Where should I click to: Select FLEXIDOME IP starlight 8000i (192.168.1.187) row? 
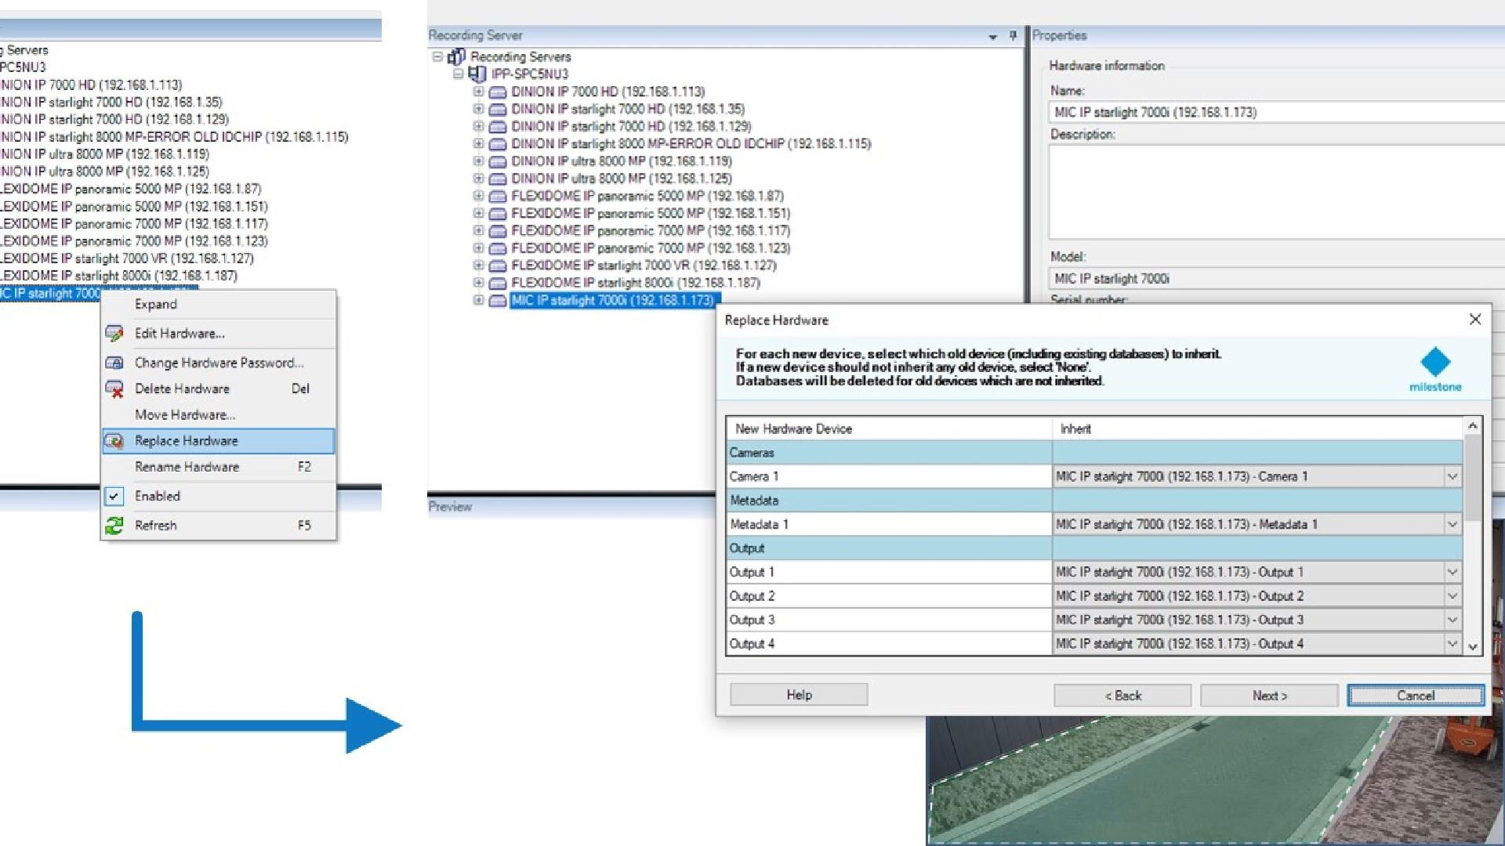tap(636, 283)
